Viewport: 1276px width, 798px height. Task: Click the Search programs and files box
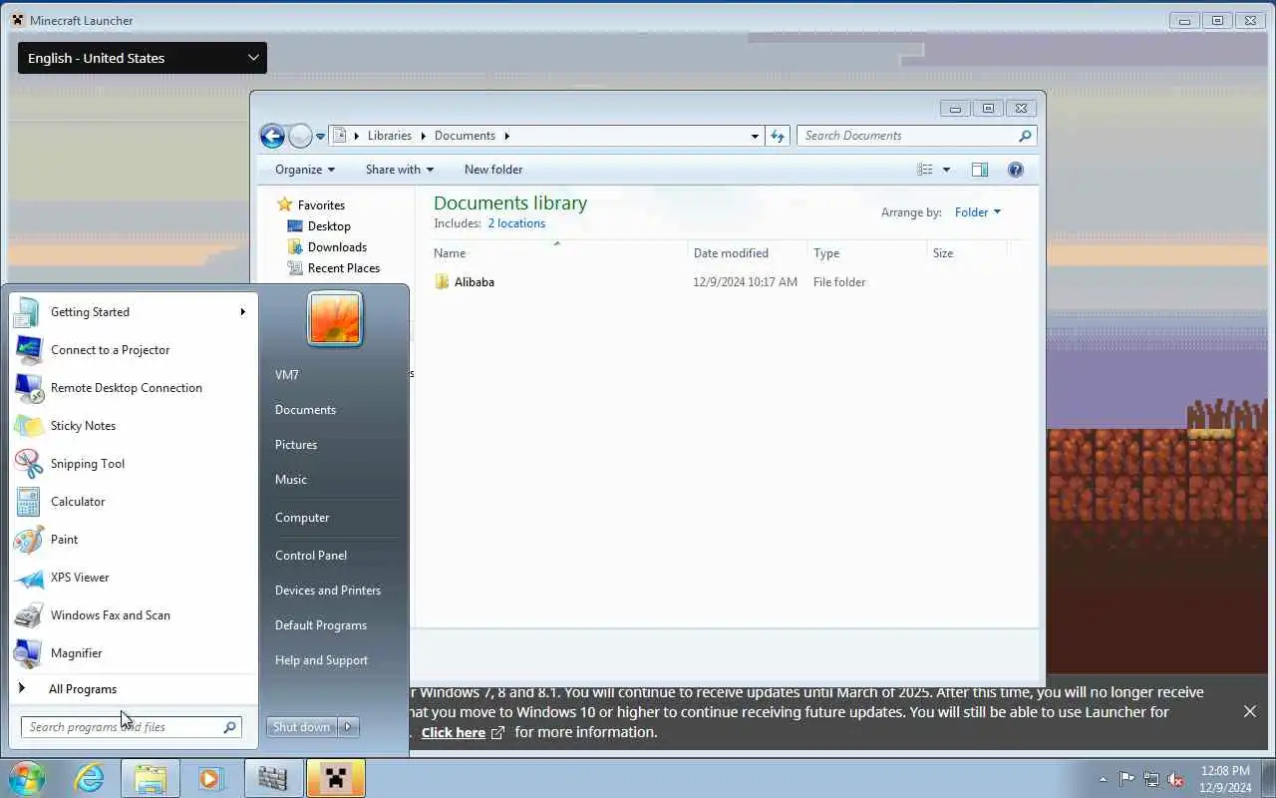pos(131,727)
